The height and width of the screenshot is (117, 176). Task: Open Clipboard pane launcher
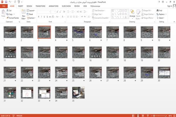19,22
